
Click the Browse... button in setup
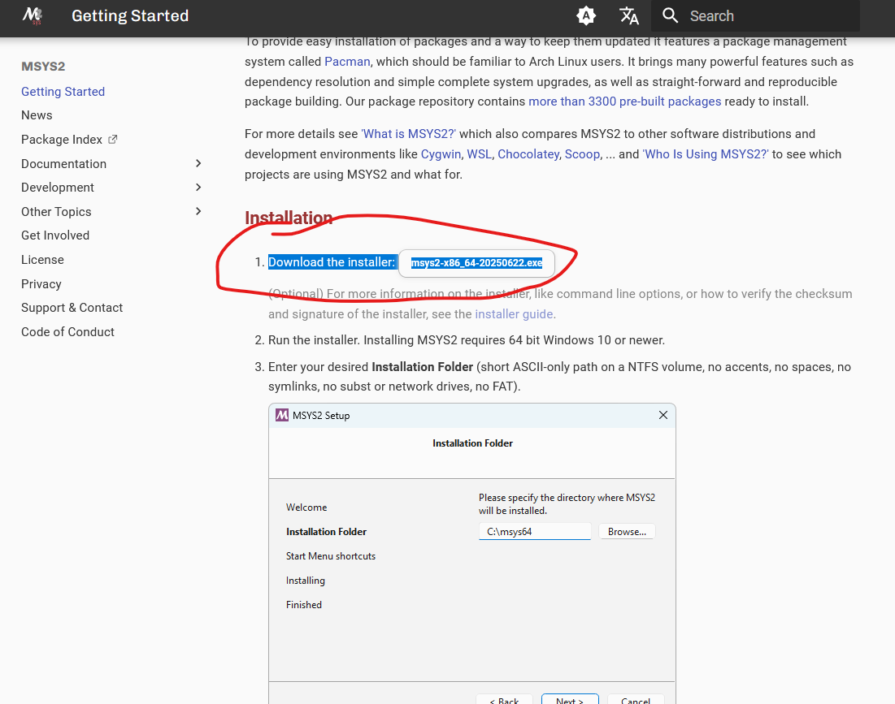click(627, 531)
